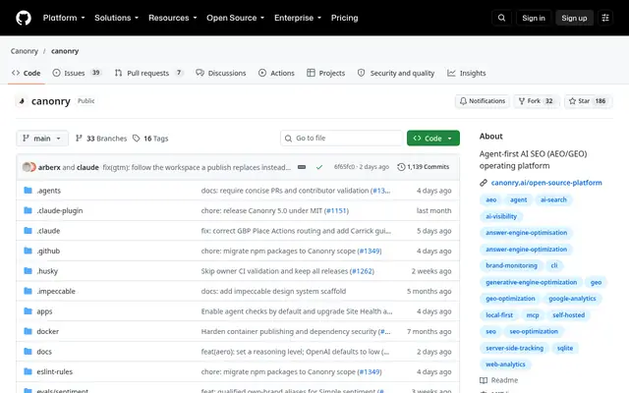Click the sqlite topic tag

(x=565, y=348)
